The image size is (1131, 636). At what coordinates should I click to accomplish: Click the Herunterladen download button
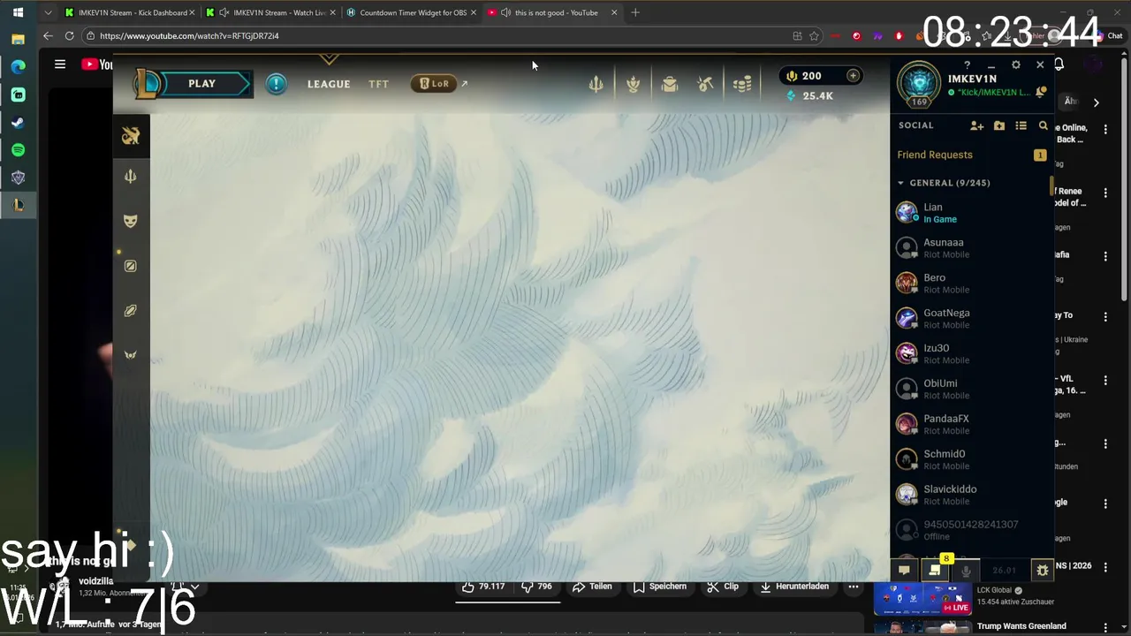point(795,587)
